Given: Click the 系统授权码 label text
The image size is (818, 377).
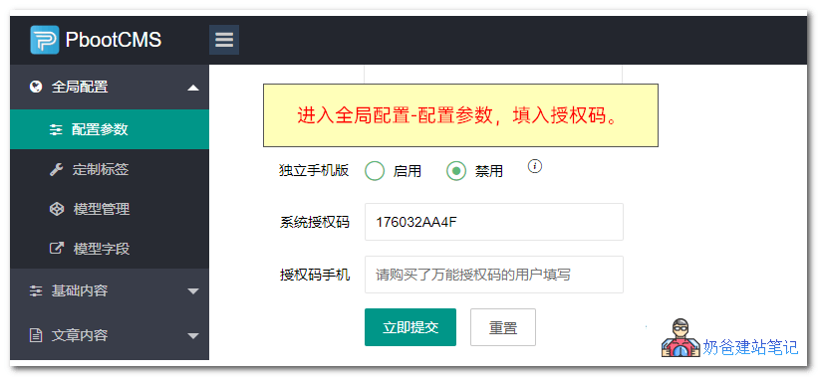Looking at the screenshot, I should pyautogui.click(x=315, y=223).
